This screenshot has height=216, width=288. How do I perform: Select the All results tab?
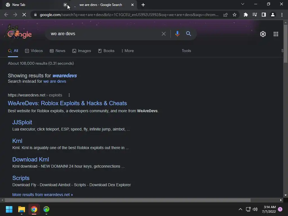(x=13, y=51)
